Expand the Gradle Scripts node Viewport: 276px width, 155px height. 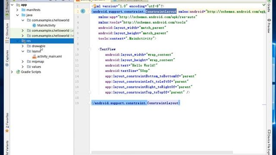(x=12, y=72)
